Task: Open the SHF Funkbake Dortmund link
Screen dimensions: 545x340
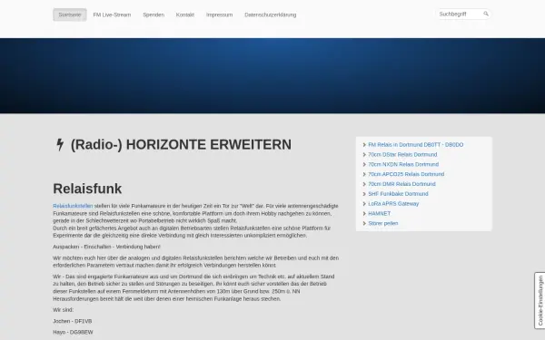Action: coord(399,194)
